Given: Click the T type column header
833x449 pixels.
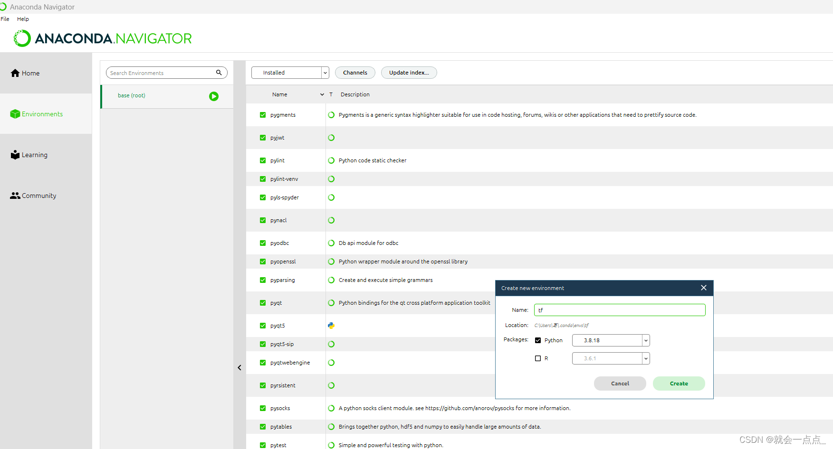Looking at the screenshot, I should tap(331, 94).
